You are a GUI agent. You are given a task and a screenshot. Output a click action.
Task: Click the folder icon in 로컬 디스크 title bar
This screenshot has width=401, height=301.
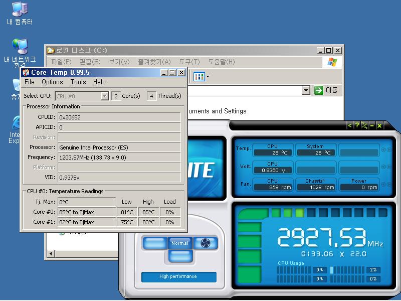click(x=51, y=51)
